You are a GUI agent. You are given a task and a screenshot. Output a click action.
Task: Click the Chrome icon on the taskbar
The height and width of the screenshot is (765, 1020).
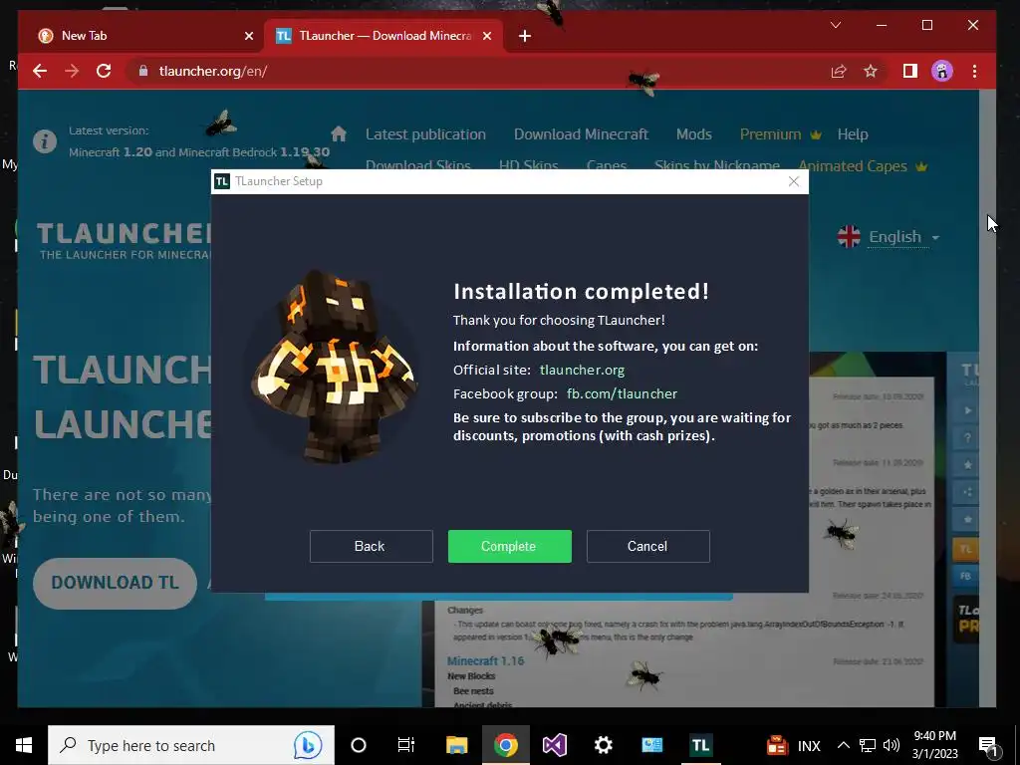(x=505, y=745)
